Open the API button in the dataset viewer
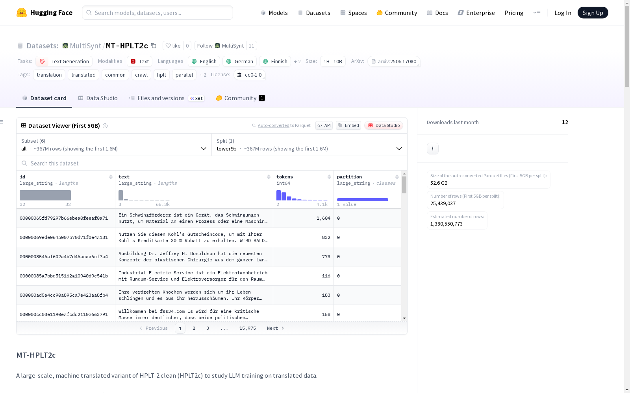 324,125
